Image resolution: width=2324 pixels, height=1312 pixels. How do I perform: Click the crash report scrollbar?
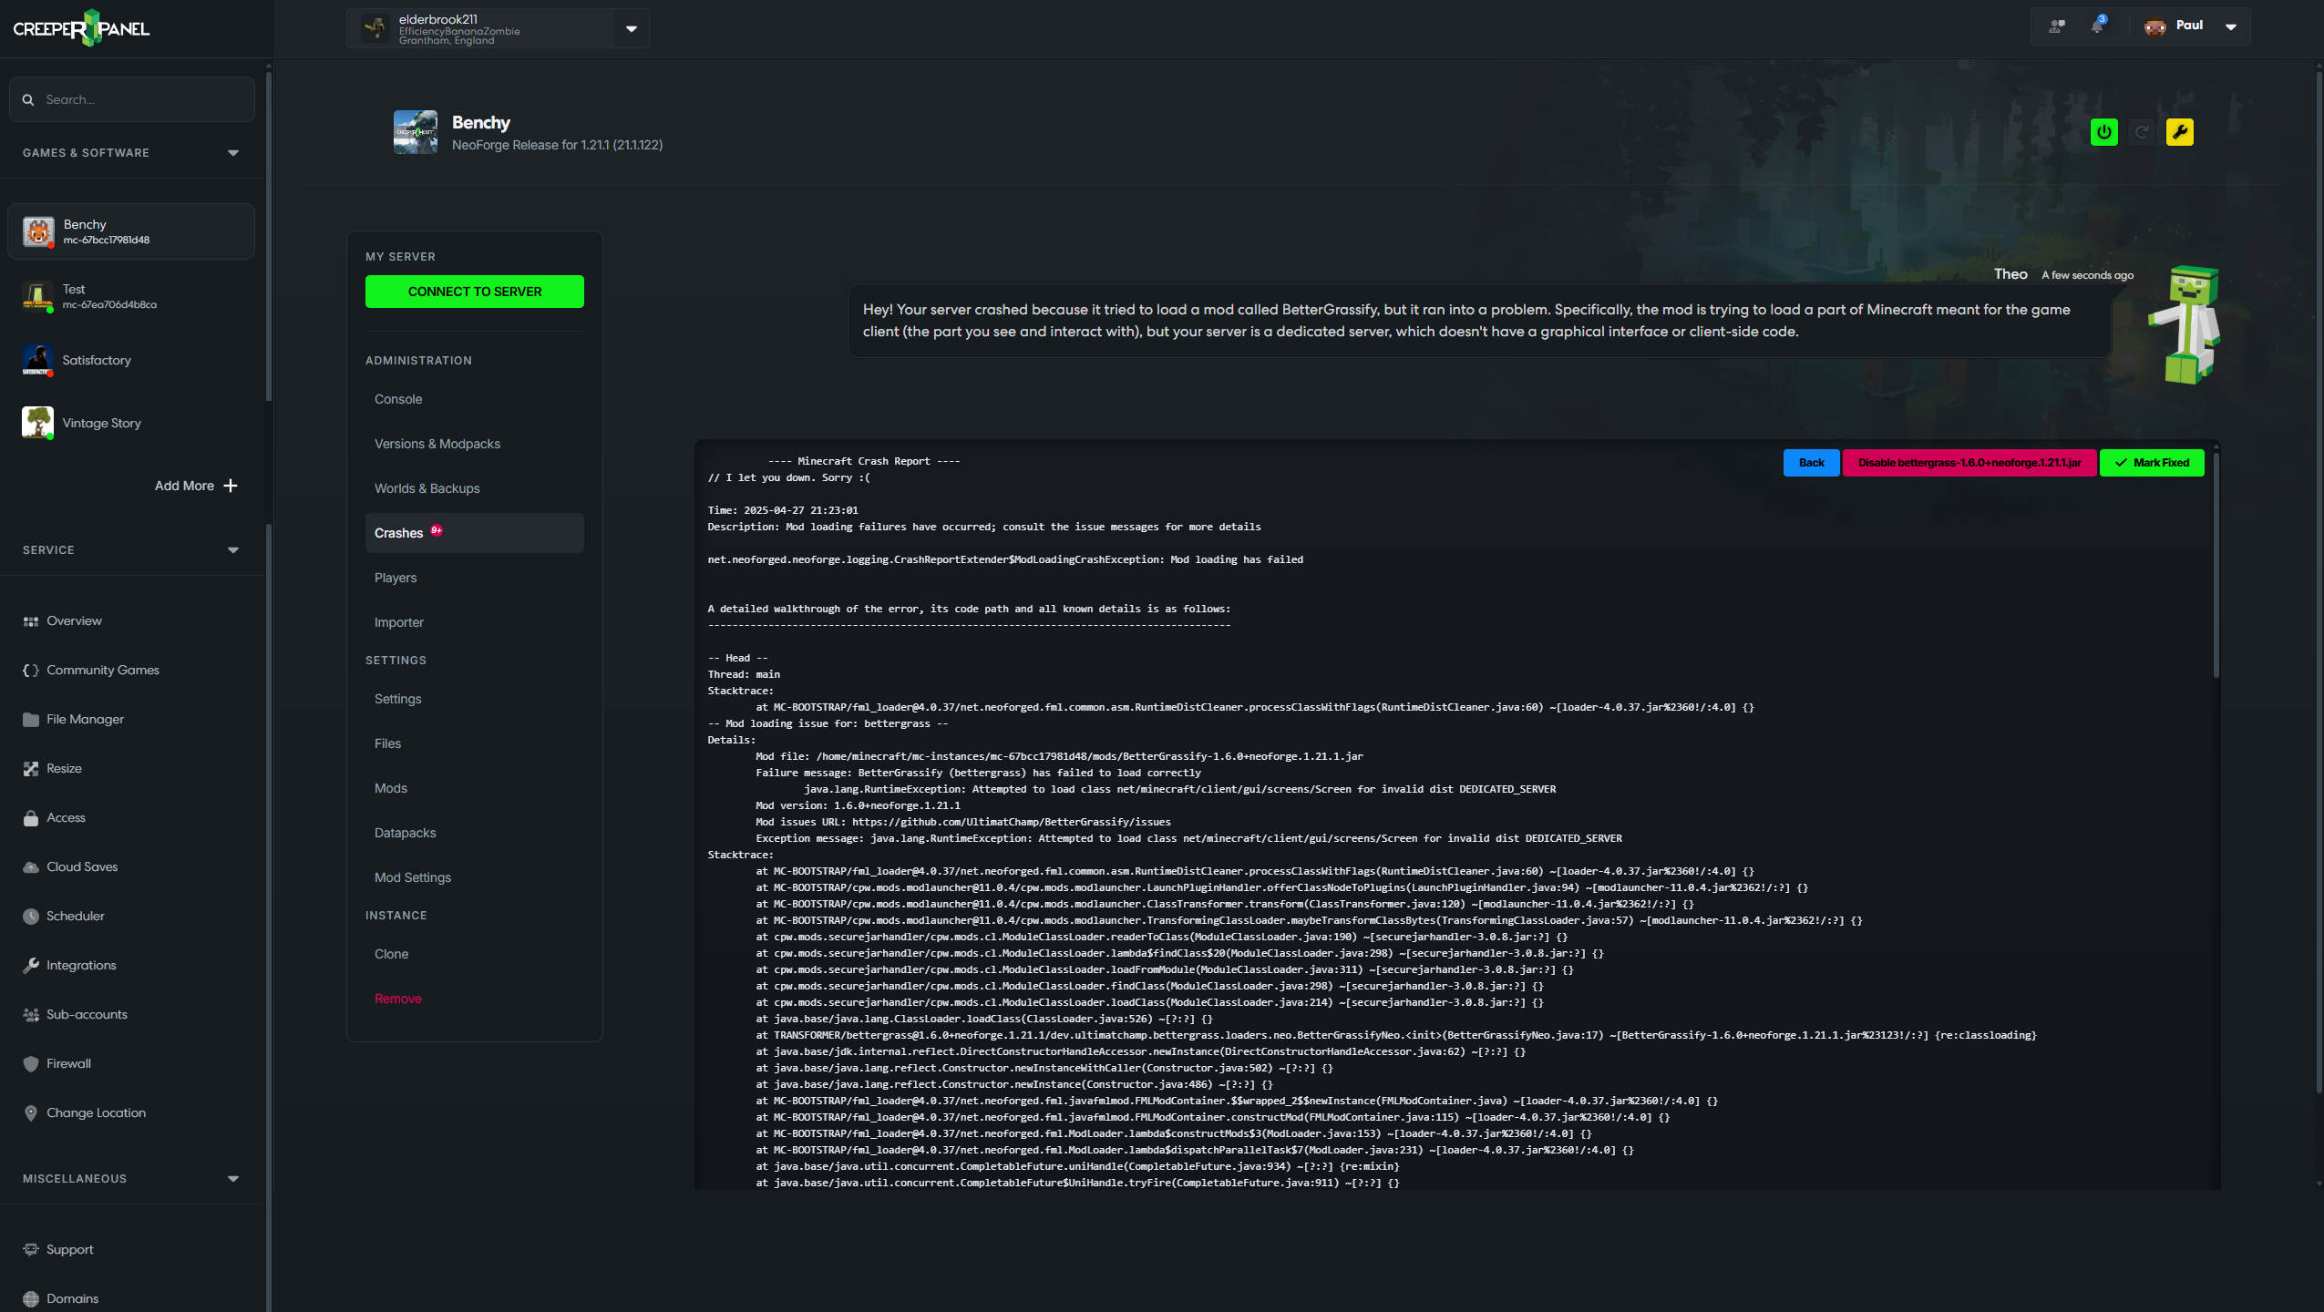2216,563
